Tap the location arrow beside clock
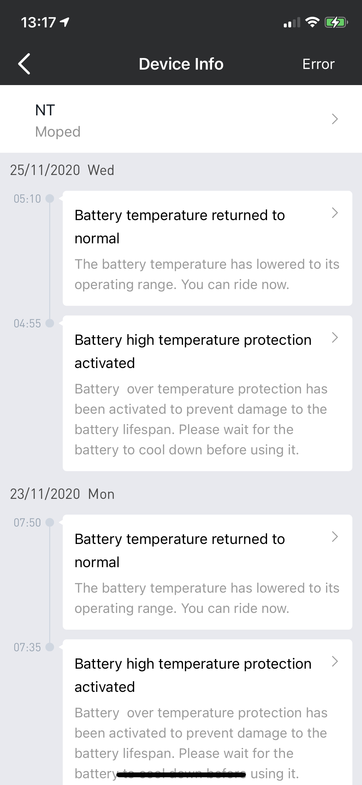The image size is (362, 785). 65,22
